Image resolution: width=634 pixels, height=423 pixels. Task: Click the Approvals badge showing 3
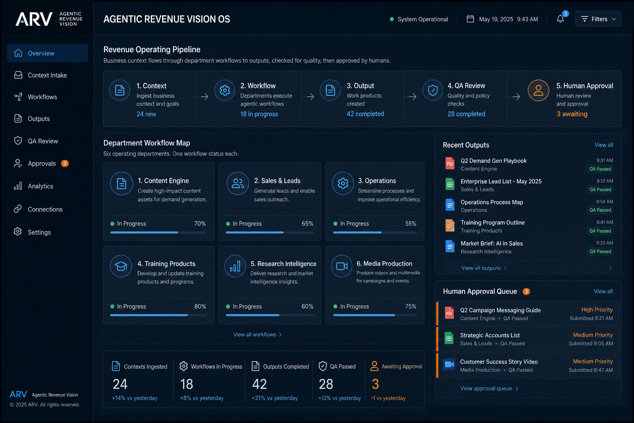pyautogui.click(x=65, y=164)
